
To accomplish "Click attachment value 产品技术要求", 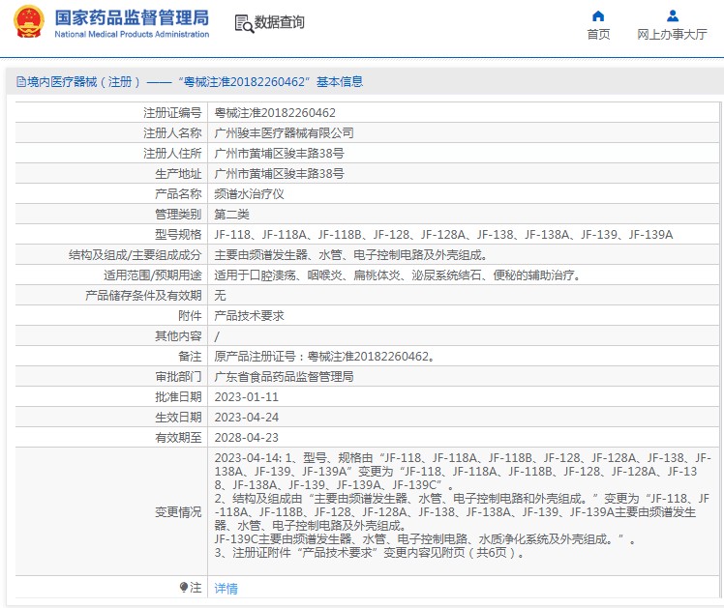I will tap(249, 316).
